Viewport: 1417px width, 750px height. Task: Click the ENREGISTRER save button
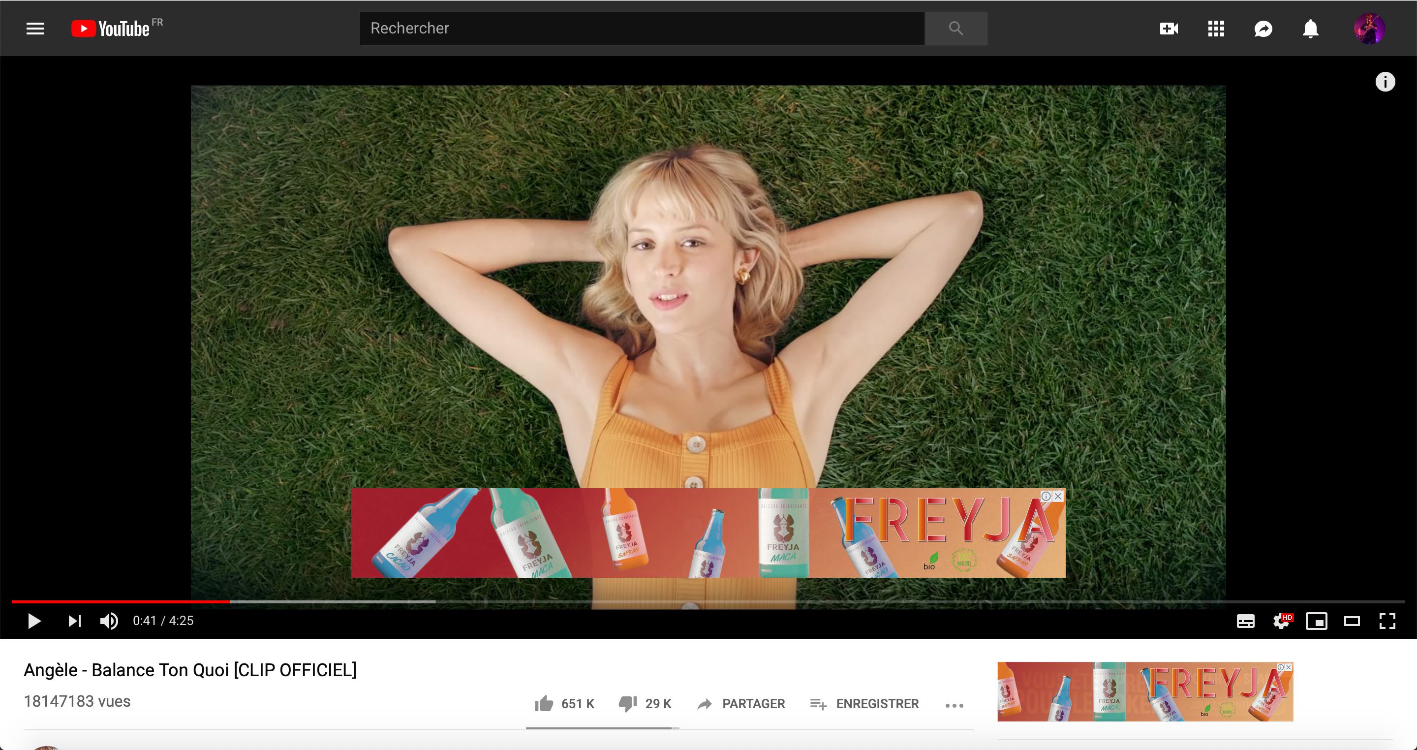tap(864, 704)
